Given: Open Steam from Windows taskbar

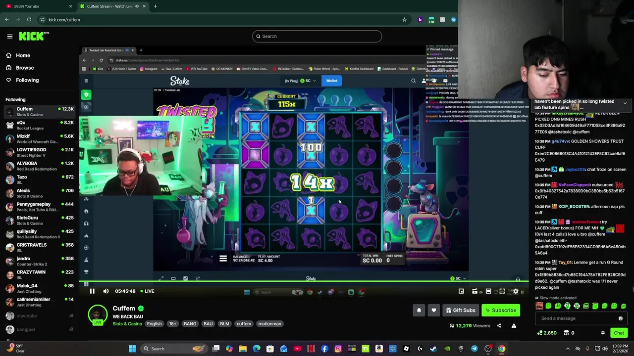Looking at the screenshot, I should [433, 349].
